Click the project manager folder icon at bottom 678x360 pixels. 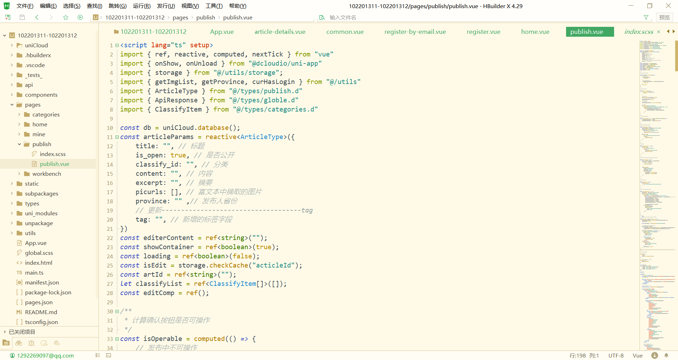tap(6, 343)
